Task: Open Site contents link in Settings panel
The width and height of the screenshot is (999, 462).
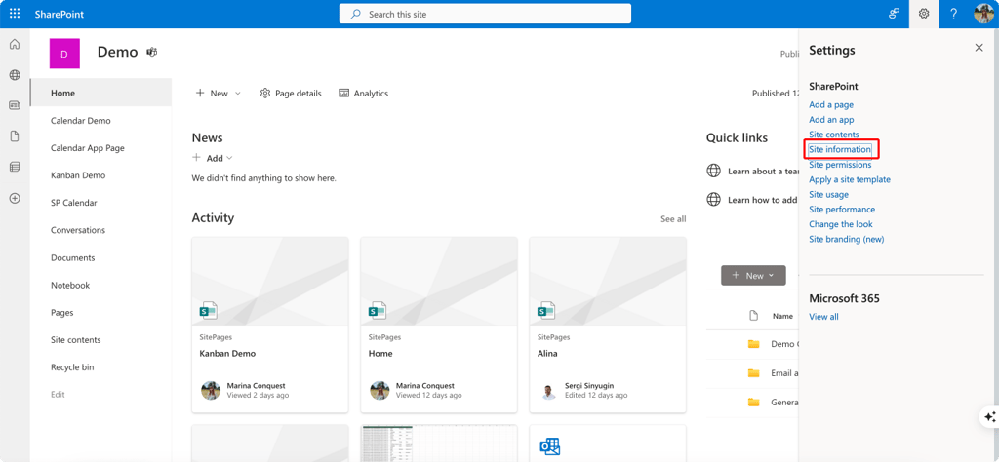Action: [x=834, y=135]
